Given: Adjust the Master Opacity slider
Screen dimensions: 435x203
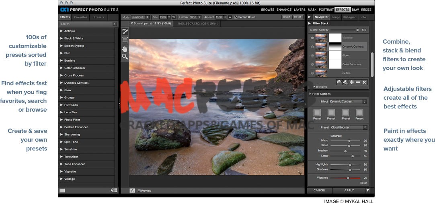Looking at the screenshot, I should [x=357, y=30].
